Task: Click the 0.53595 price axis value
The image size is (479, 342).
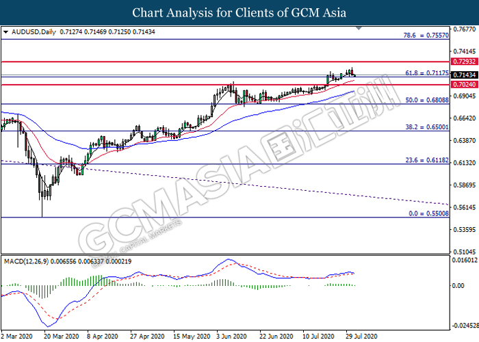Action: [x=465, y=230]
